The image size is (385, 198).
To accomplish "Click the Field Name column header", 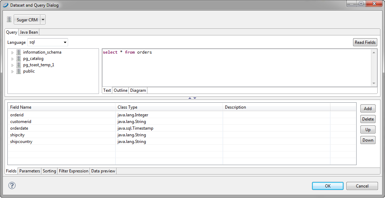I will pyautogui.click(x=62, y=107).
